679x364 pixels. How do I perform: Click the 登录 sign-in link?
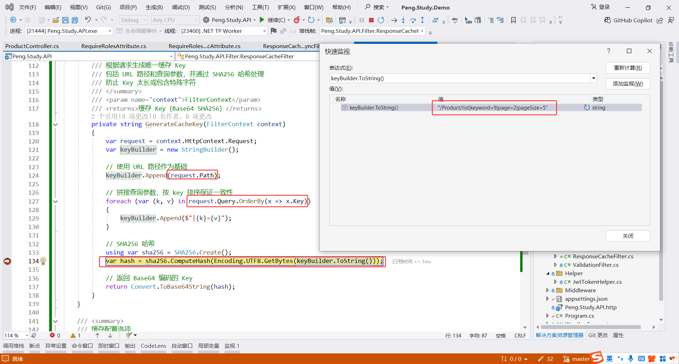600,7
